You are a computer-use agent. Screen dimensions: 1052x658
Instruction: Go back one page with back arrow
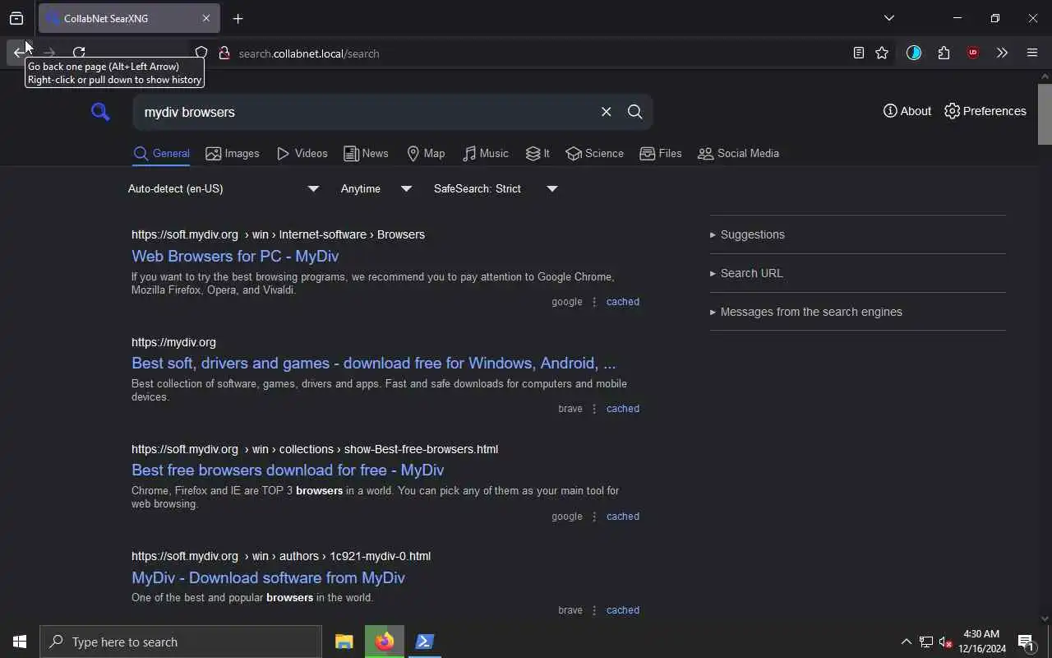pyautogui.click(x=19, y=53)
